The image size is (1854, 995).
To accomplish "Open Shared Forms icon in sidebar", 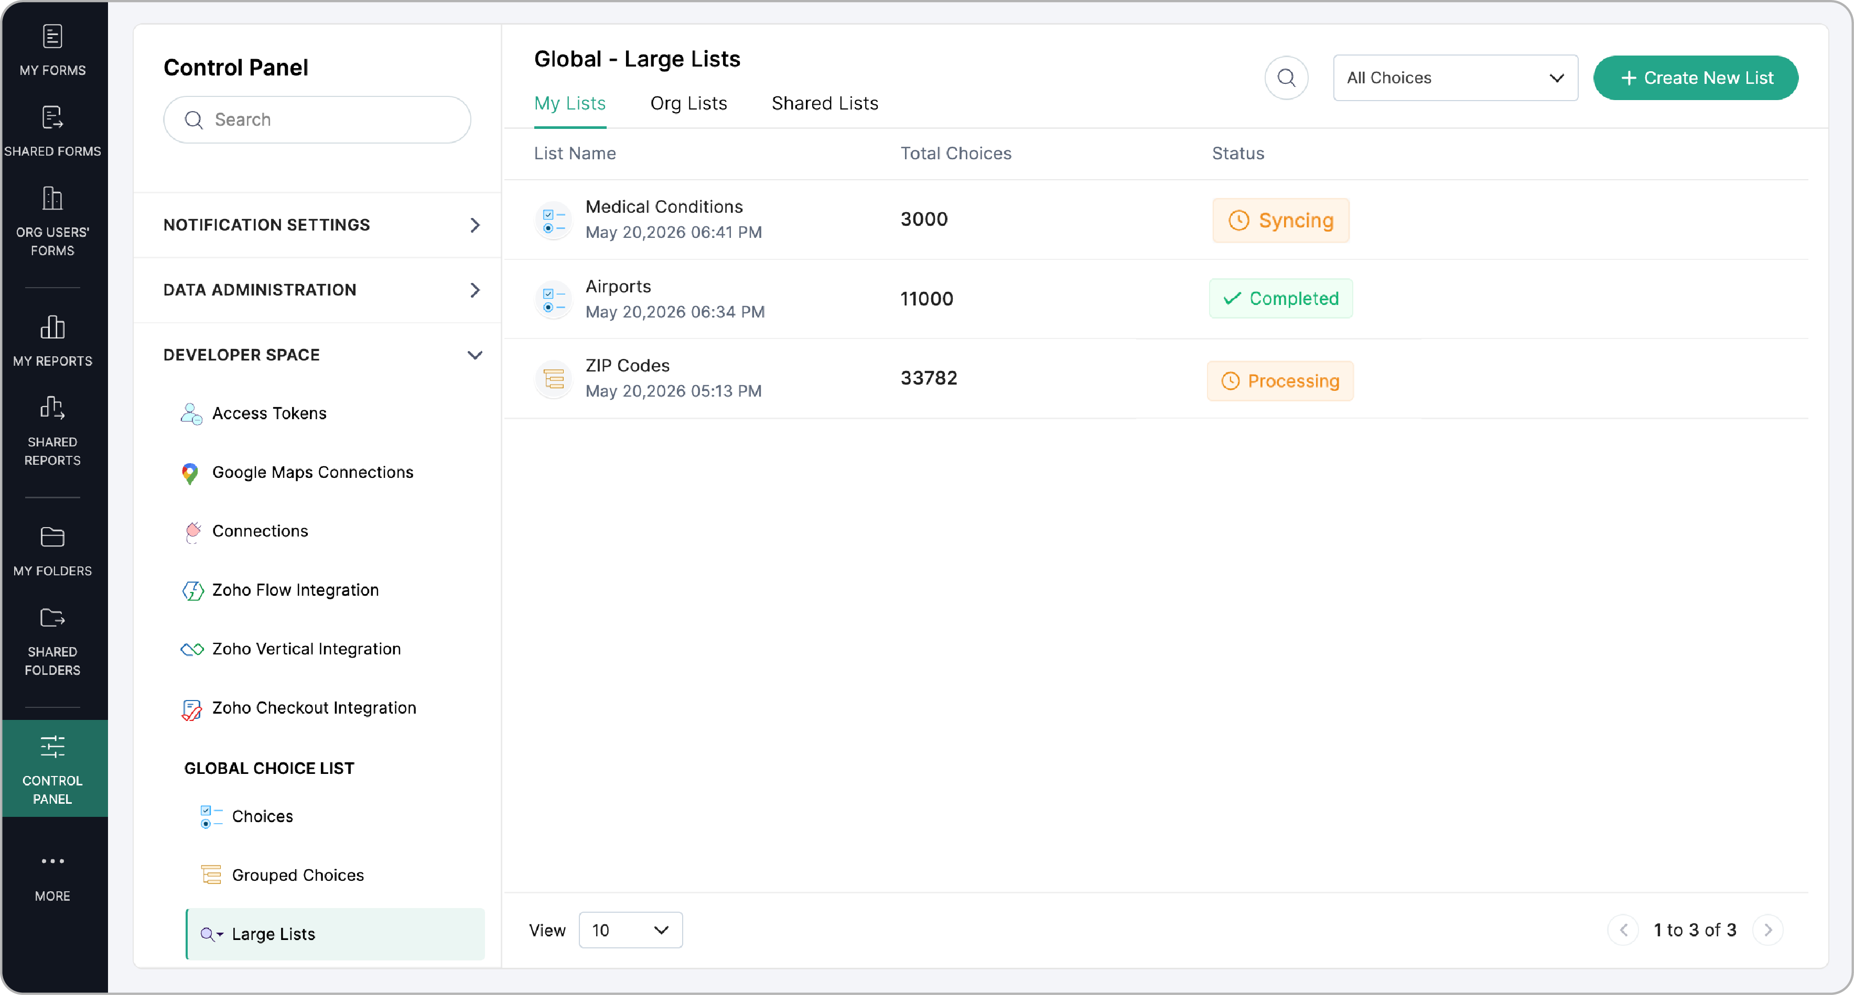I will pyautogui.click(x=52, y=117).
